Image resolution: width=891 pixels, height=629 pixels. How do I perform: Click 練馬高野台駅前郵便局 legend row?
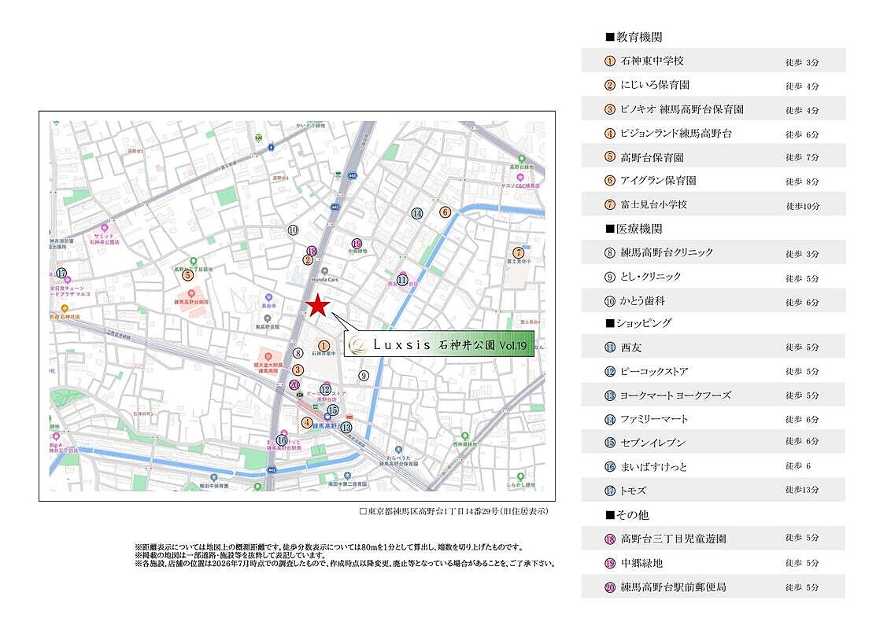click(713, 587)
